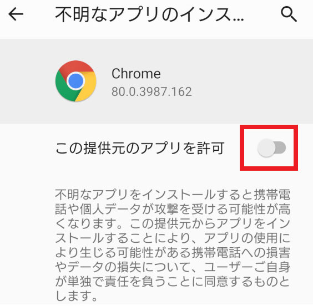Click the gray track of the switch
The width and height of the screenshot is (313, 306).
[x=281, y=148]
